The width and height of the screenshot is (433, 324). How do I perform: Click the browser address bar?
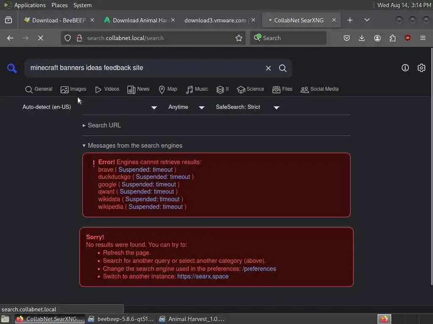[x=153, y=38]
